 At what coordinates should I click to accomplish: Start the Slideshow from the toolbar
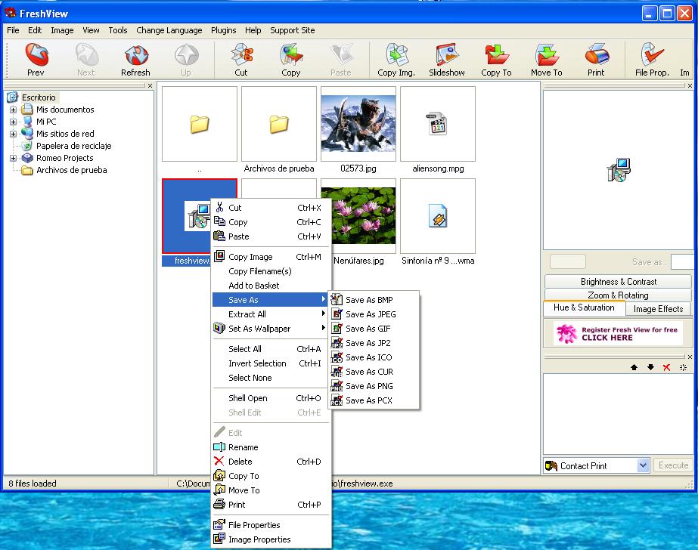pyautogui.click(x=446, y=54)
